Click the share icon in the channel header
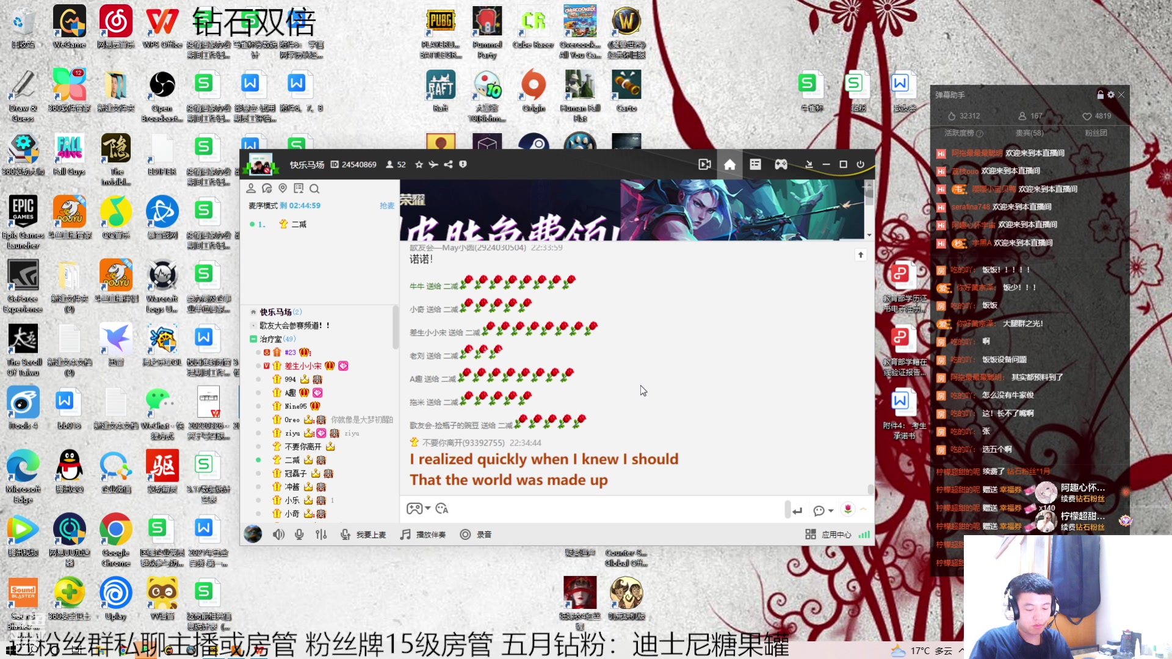This screenshot has width=1172, height=659. point(448,165)
